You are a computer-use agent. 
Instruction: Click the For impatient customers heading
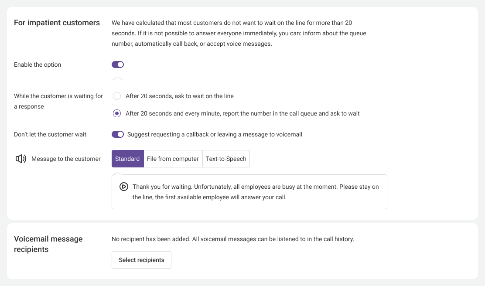click(57, 23)
